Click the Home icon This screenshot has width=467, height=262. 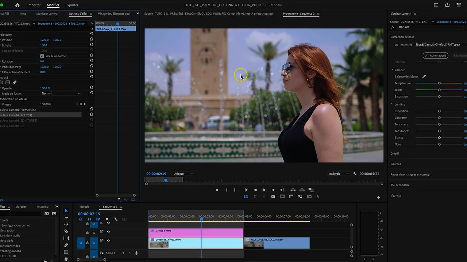pos(17,5)
